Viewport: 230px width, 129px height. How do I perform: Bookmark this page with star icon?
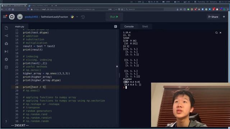pos(122,9)
